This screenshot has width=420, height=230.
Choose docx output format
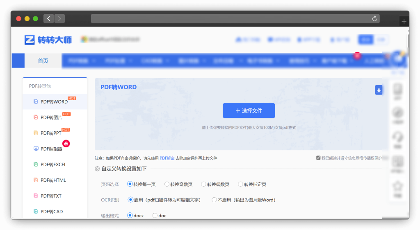[x=130, y=215]
